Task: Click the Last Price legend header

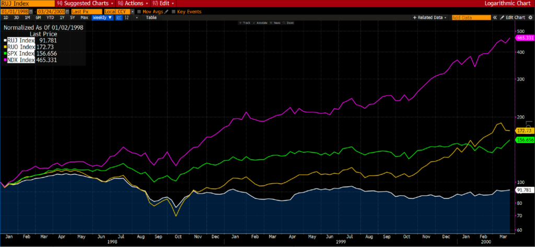Action: 43,34
